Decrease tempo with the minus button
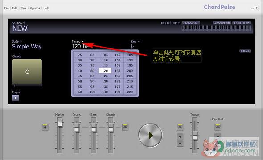 [180, 143]
